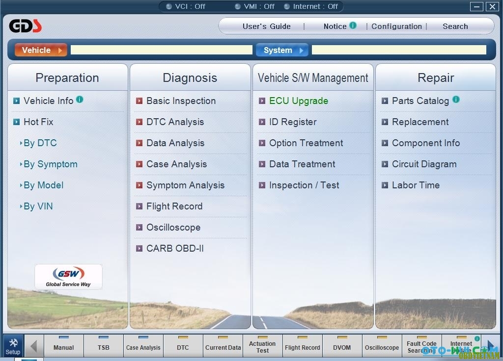Image resolution: width=503 pixels, height=361 pixels.
Task: Open Actuation Test in the bottom toolbar
Action: pyautogui.click(x=262, y=345)
